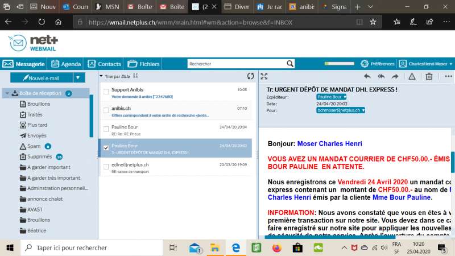Launch Firefox from the taskbar
Image resolution: width=455 pixels, height=256 pixels.
pyautogui.click(x=277, y=247)
